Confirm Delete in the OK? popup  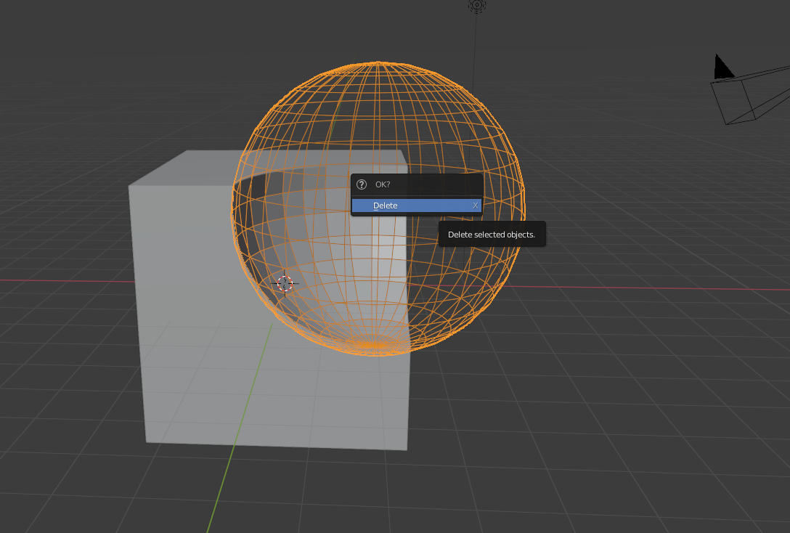(x=416, y=206)
